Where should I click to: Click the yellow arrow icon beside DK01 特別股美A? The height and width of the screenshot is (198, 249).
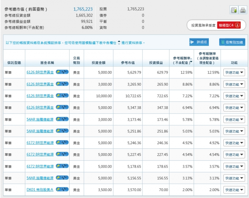(x=58, y=189)
